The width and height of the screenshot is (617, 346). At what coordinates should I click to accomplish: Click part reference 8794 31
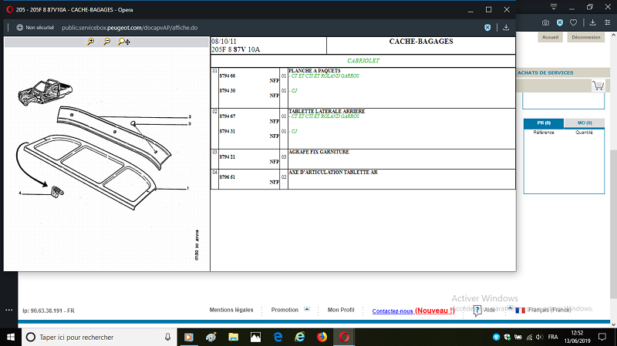(x=228, y=131)
